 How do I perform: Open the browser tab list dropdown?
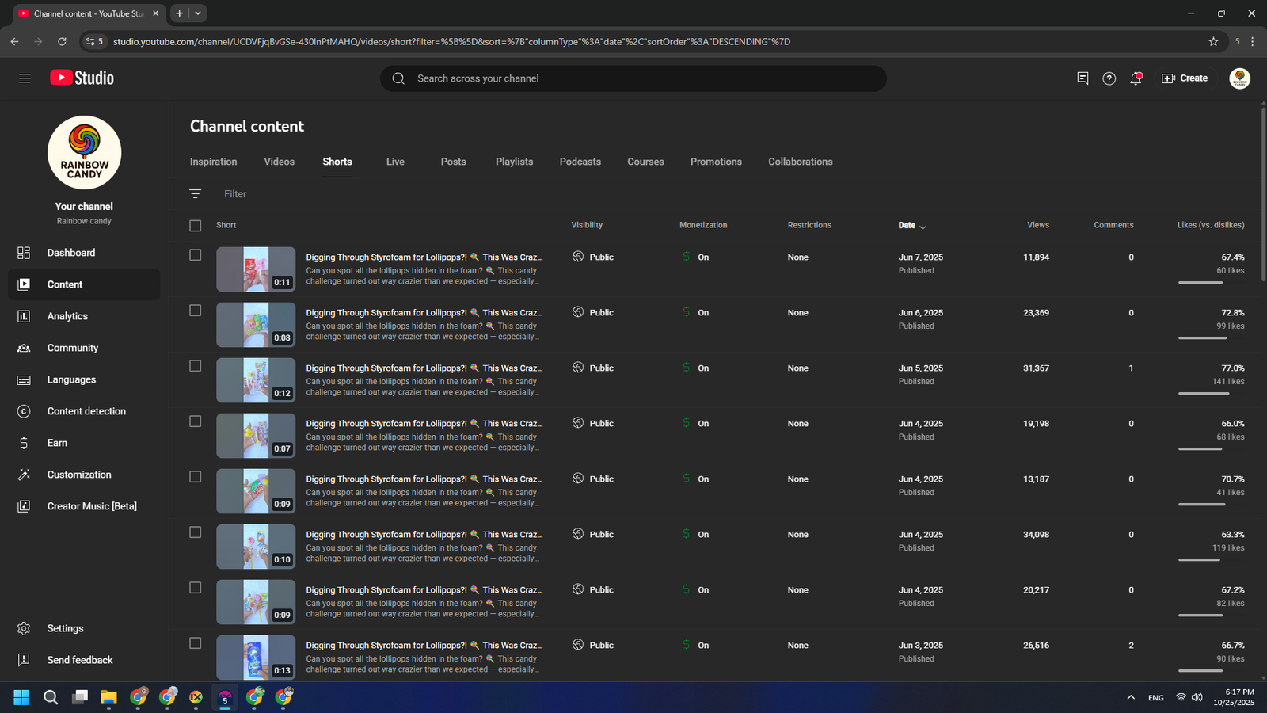(198, 13)
